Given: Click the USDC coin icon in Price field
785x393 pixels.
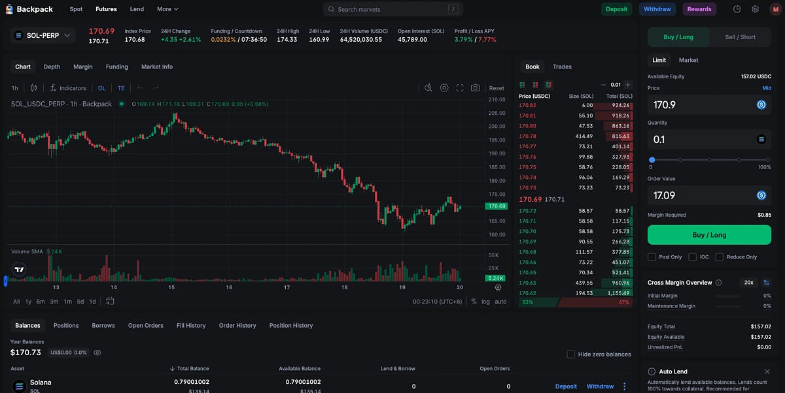Looking at the screenshot, I should (x=761, y=104).
